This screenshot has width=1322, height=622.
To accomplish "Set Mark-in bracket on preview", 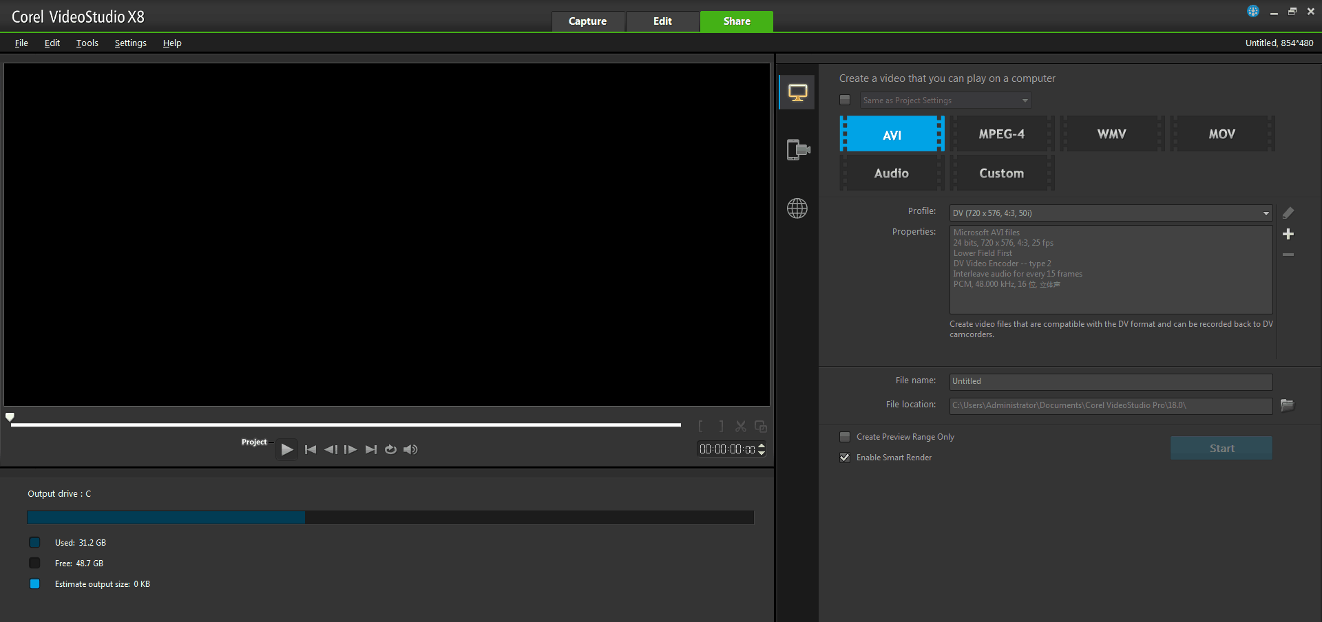I will 701,427.
